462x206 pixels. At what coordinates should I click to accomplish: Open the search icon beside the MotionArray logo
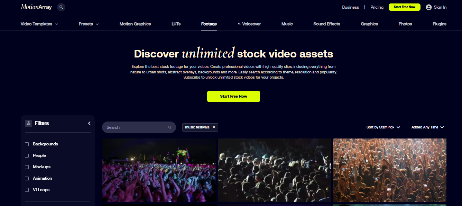point(61,7)
